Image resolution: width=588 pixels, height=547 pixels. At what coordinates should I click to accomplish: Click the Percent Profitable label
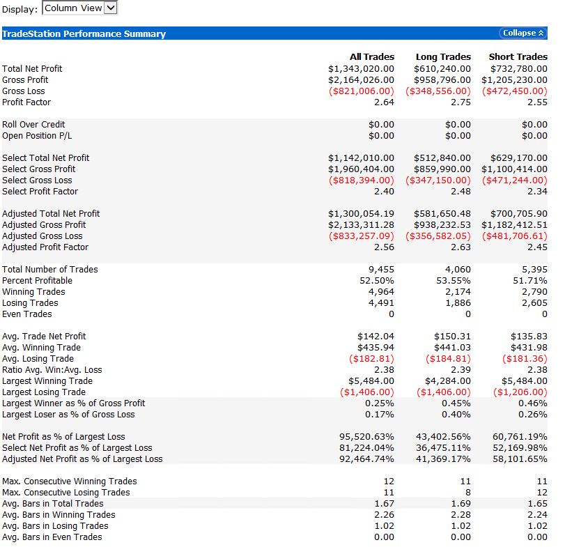click(x=38, y=281)
